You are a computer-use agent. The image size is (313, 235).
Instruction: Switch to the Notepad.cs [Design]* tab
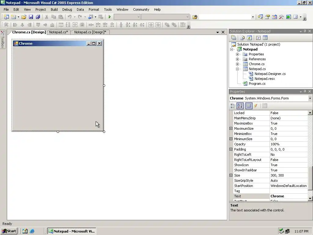point(90,32)
